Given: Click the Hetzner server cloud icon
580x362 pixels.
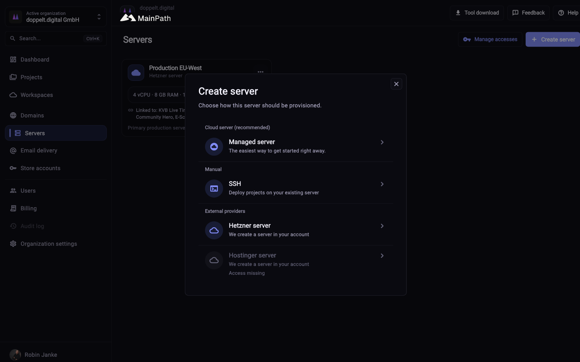Looking at the screenshot, I should 214,230.
